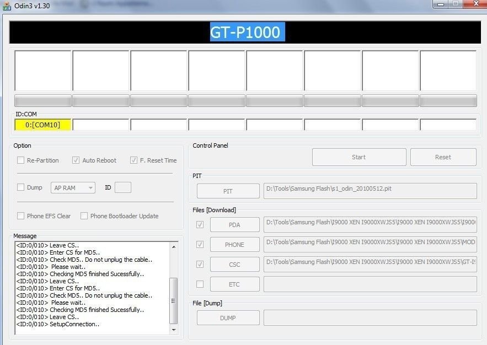Toggle the F. Reset Time checkbox
487x345 pixels.
(133, 160)
